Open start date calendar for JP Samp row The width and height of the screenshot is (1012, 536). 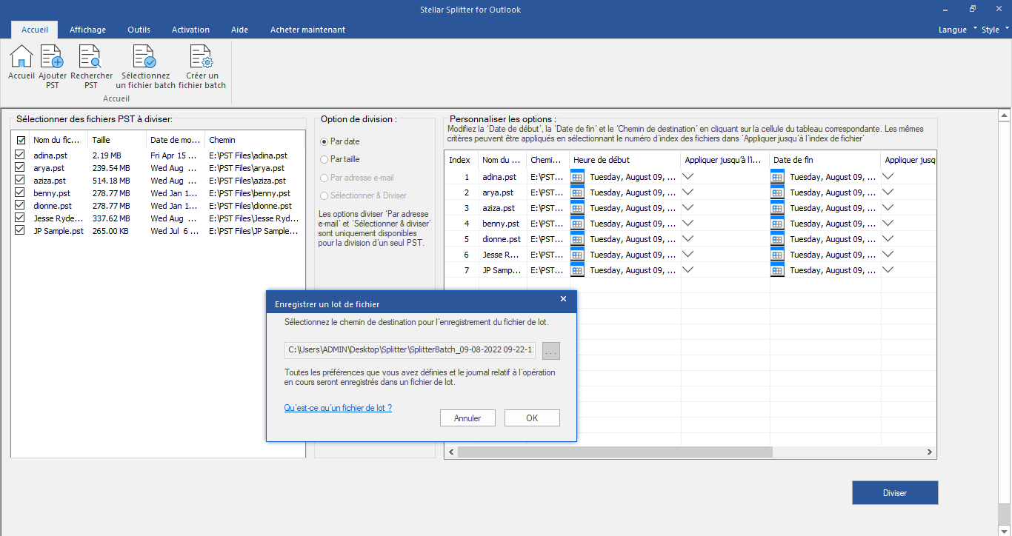pos(578,270)
